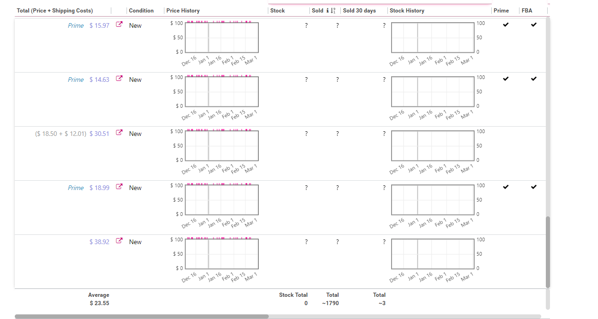598x319 pixels.
Task: Click the Price History column header
Action: 183,11
